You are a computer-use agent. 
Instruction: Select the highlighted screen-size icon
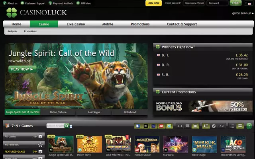[x=195, y=126]
